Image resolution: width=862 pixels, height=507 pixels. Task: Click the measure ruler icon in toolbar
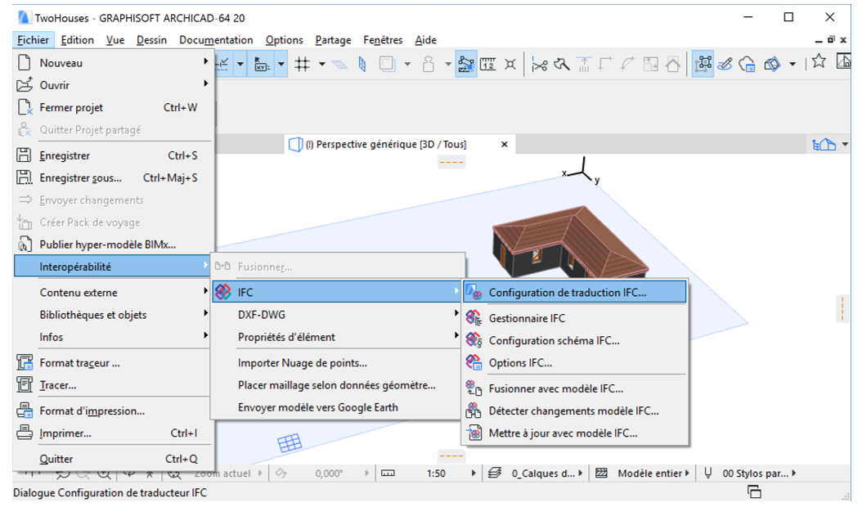tap(488, 64)
